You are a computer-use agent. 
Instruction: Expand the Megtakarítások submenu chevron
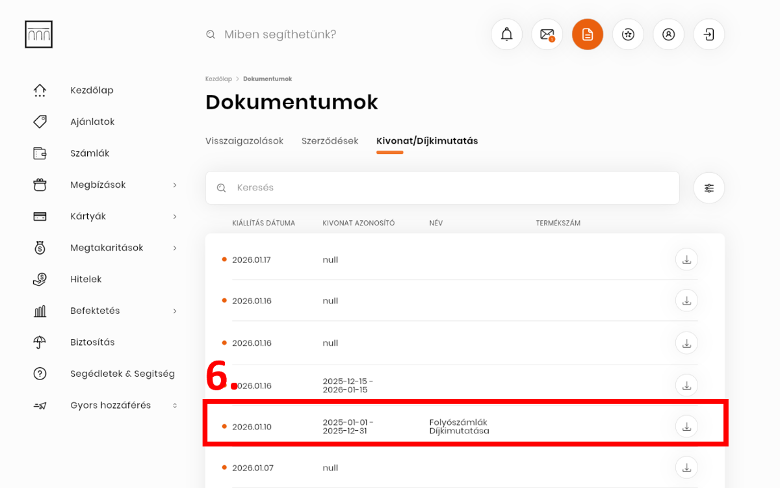[175, 248]
